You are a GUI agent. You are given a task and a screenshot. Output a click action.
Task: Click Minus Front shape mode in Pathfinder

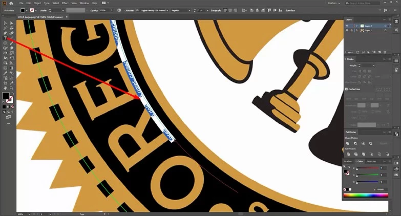[x=355, y=143]
